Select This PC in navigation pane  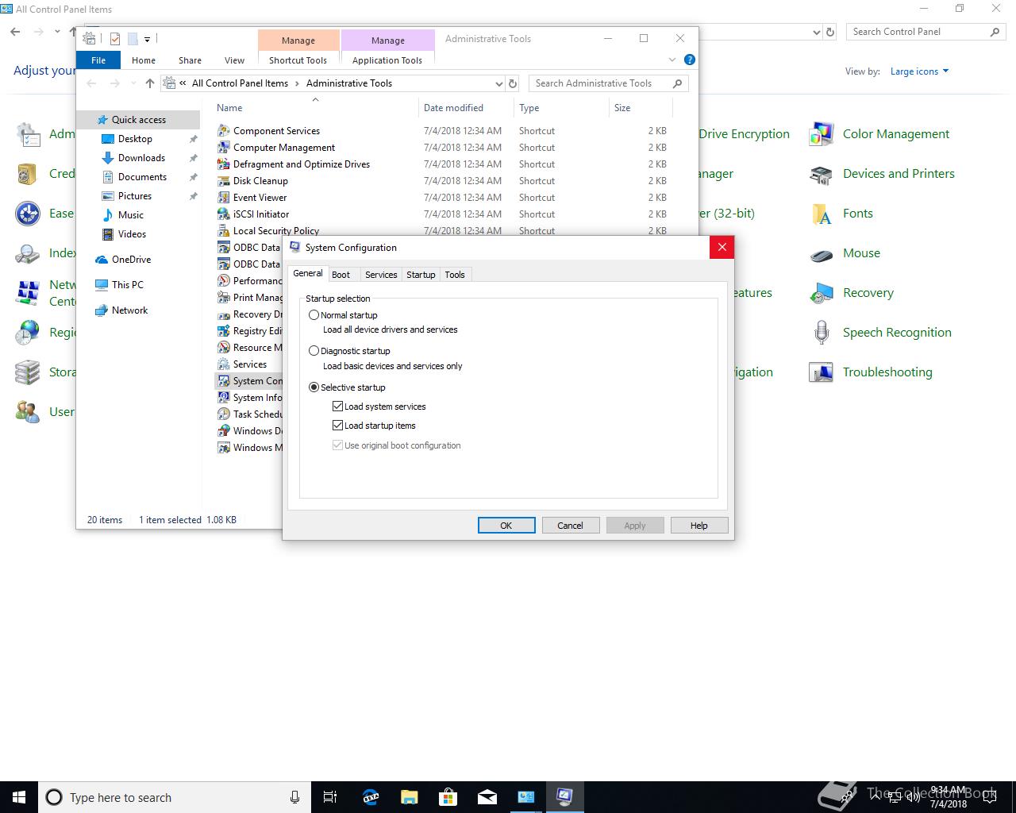click(127, 285)
